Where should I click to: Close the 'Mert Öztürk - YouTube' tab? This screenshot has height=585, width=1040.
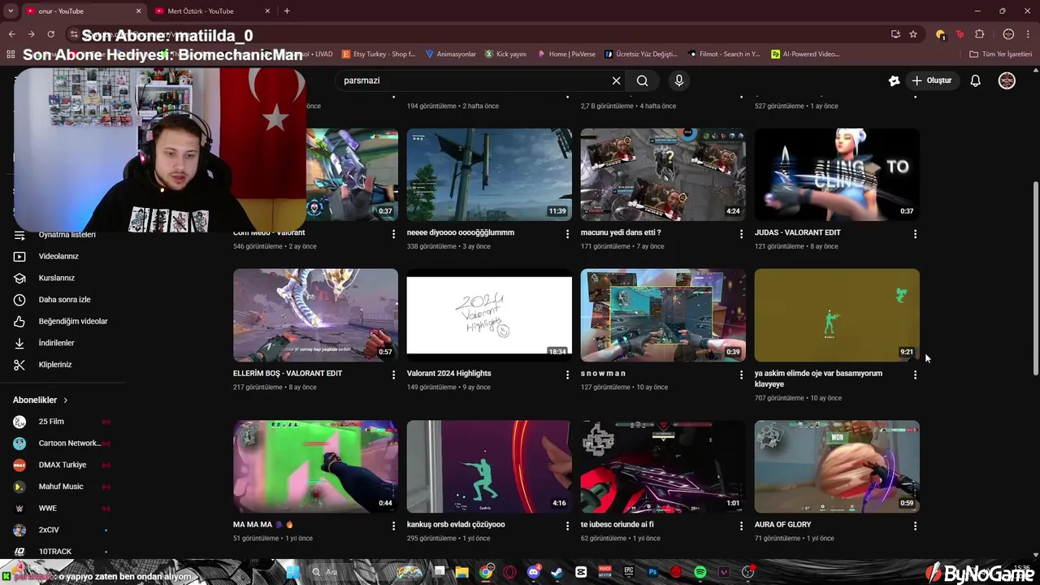coord(267,11)
